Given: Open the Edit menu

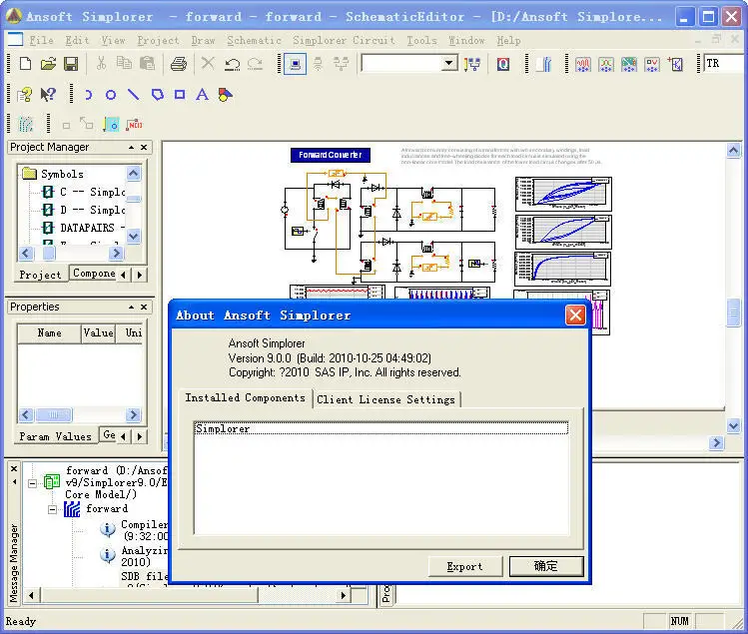Looking at the screenshot, I should [x=77, y=41].
